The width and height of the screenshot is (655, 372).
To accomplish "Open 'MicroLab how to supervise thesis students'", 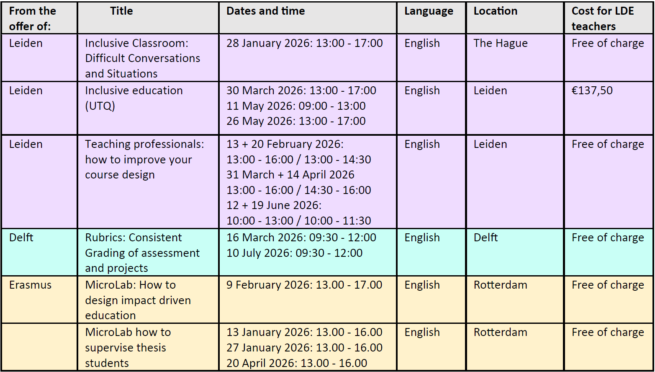I will (x=128, y=347).
